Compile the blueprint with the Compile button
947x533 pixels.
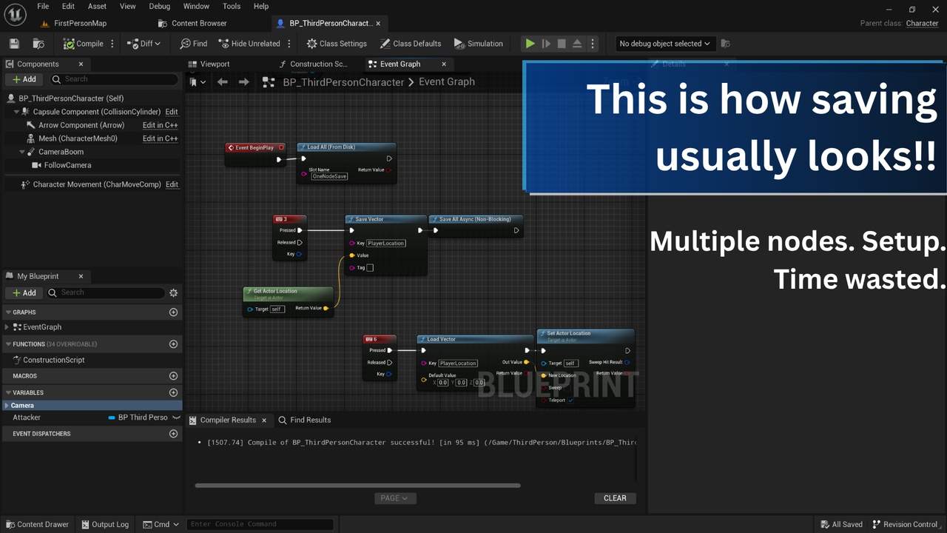[83, 44]
